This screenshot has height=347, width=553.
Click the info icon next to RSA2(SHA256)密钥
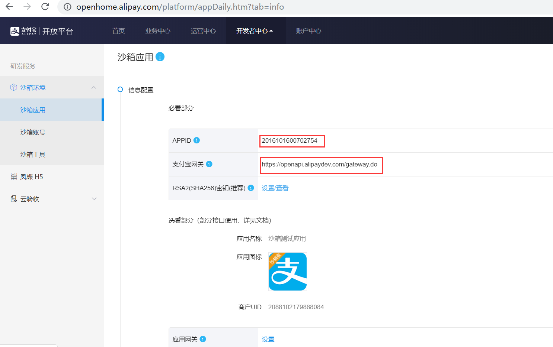tap(251, 188)
